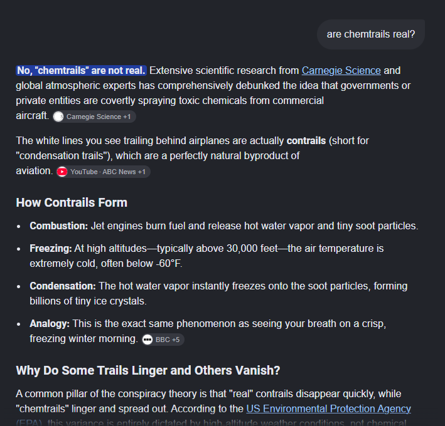This screenshot has width=445, height=426.
Task: Expand the BBC +5 sources chip
Action: pos(163,340)
